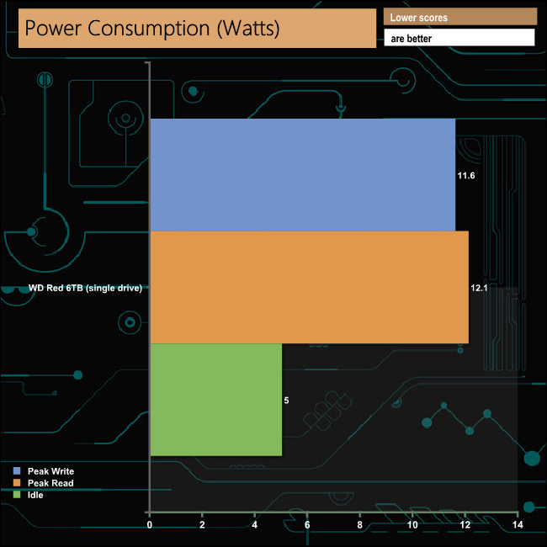
Task: Click the 'Lower scores' label
Action: pyautogui.click(x=418, y=18)
